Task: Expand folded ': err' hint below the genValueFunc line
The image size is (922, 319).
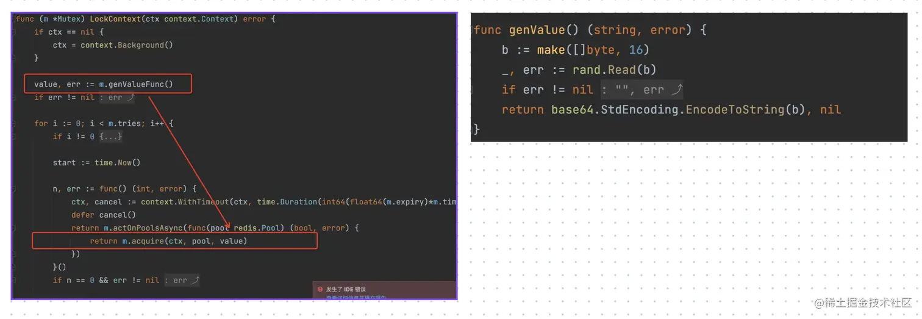Action: (117, 98)
